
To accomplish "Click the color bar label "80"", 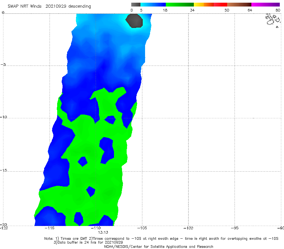I will (x=278, y=10).
